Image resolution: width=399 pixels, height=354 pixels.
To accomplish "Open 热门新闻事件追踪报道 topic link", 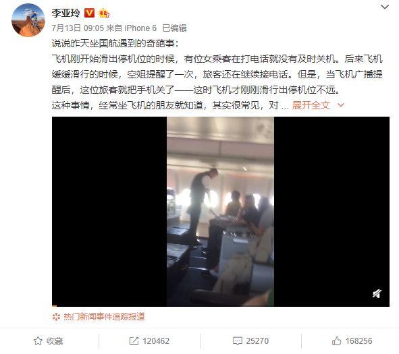I will point(104,317).
